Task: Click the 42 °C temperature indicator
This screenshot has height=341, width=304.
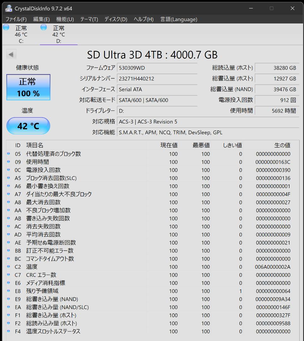Action: pyautogui.click(x=28, y=126)
